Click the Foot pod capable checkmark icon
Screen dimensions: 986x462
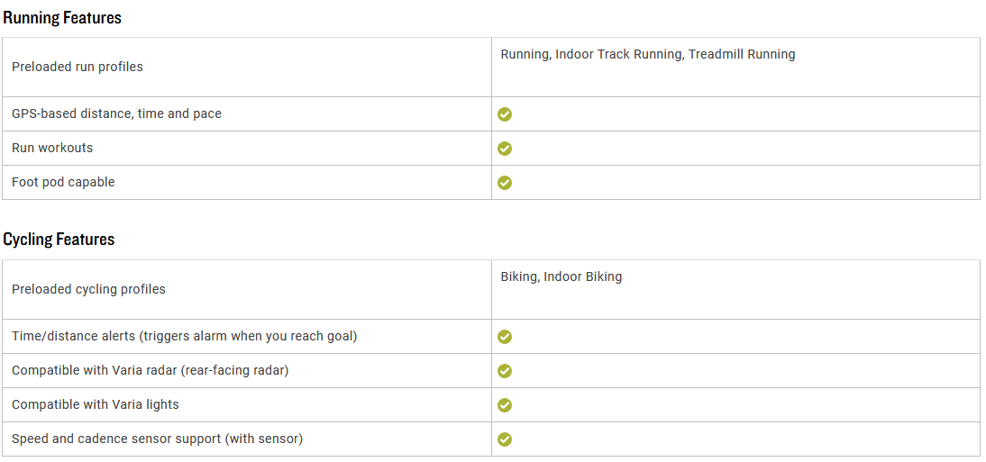coord(505,182)
